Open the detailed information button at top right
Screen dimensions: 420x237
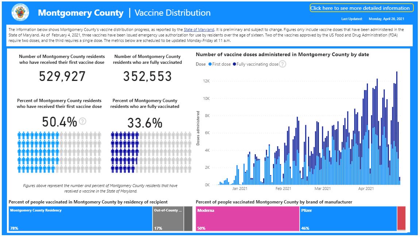click(x=362, y=8)
